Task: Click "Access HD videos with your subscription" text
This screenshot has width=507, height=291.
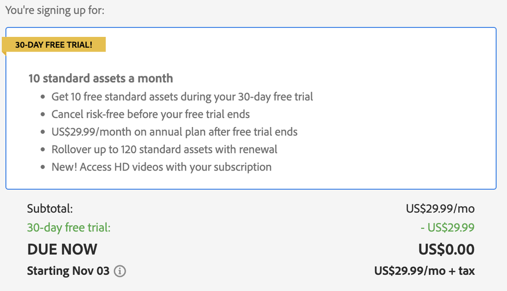Action: [177, 167]
